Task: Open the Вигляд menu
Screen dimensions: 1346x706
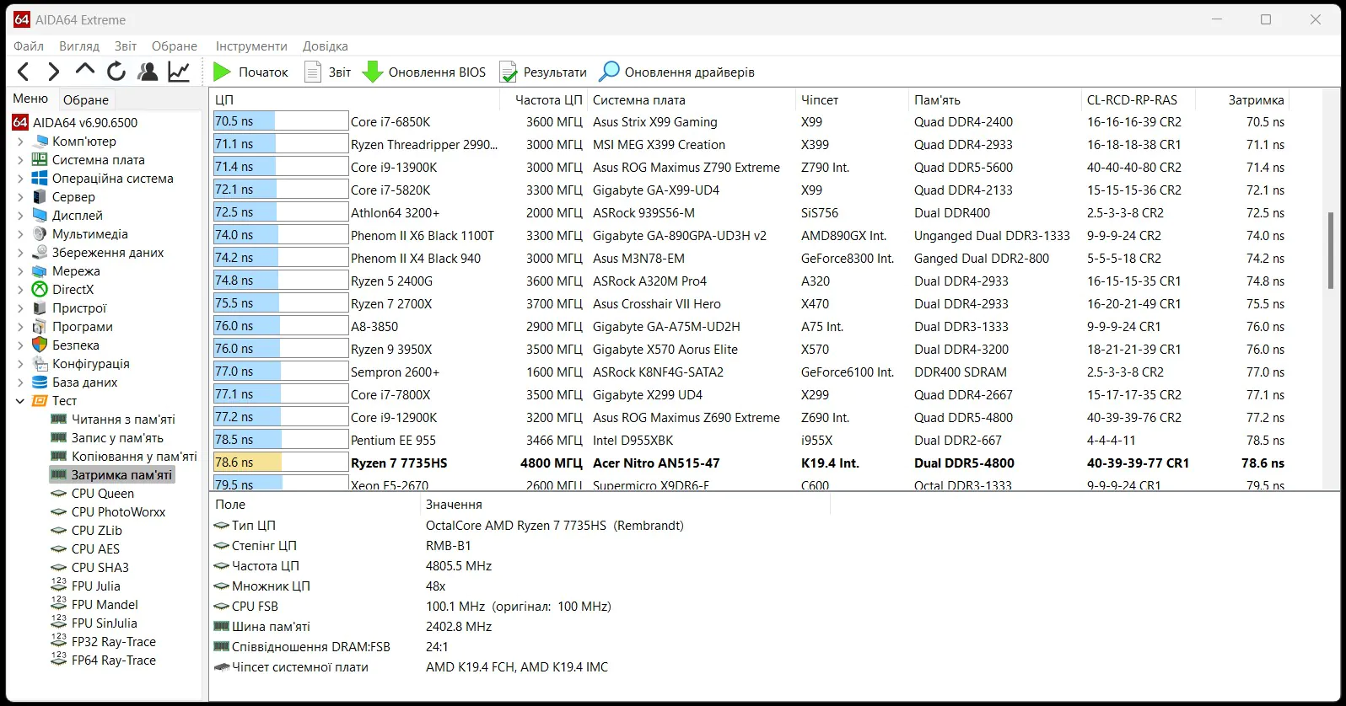Action: tap(79, 46)
